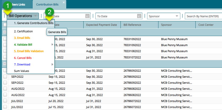Select the Jul 20, 2022 date cell

click(56, 101)
